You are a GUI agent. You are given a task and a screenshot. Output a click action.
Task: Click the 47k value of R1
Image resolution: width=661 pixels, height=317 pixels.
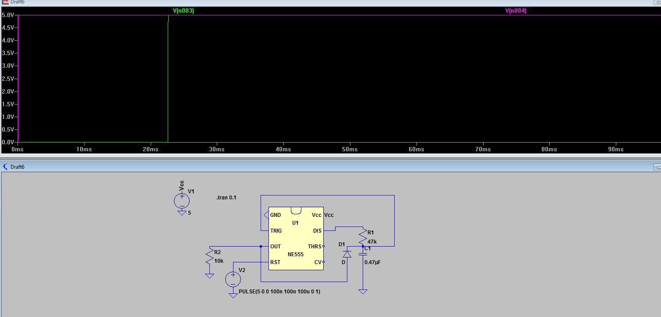(372, 242)
